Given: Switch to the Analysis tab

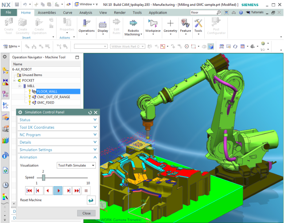Looking at the screenshot, I should click(86, 13).
